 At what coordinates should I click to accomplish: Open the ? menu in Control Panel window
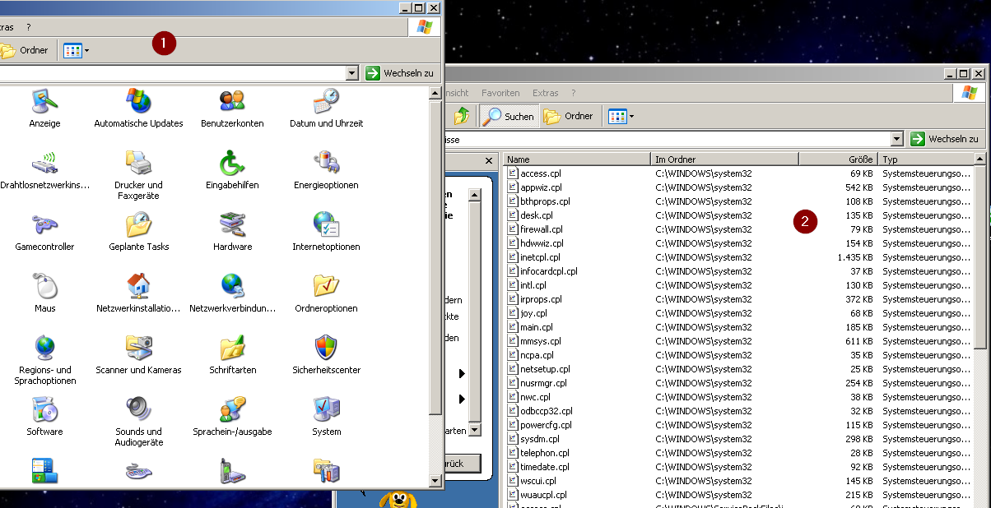point(28,27)
